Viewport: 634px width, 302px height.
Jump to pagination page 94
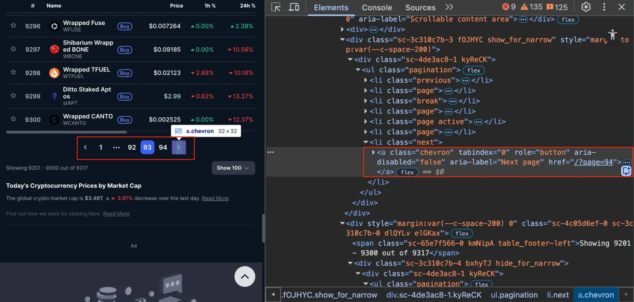click(x=163, y=147)
